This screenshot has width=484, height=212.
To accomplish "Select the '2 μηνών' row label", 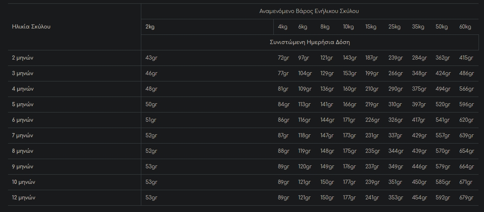I will [x=23, y=58].
